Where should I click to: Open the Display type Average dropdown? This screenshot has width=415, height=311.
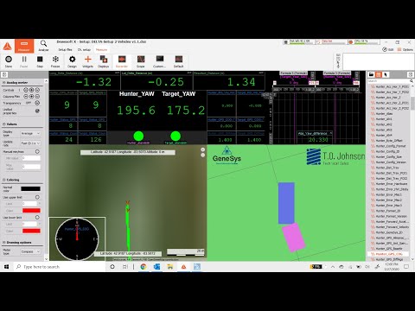(30, 134)
